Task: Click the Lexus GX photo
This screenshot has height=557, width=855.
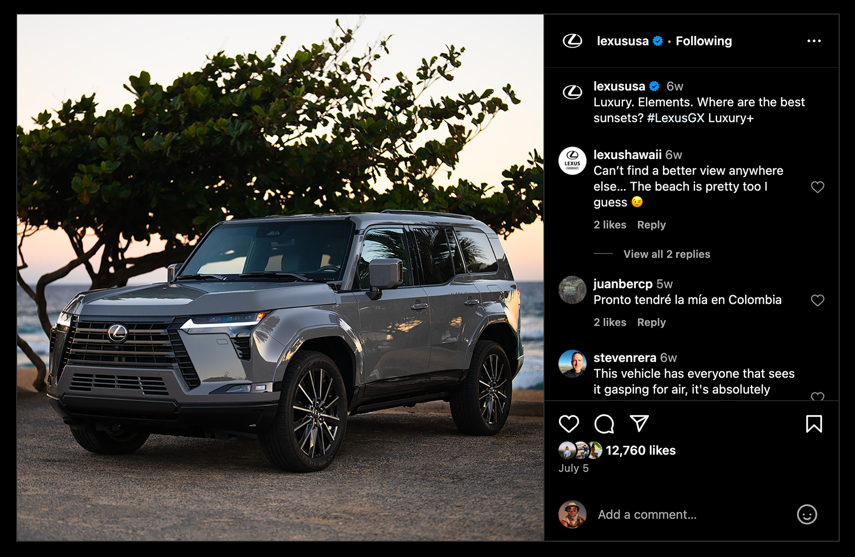Action: (281, 278)
